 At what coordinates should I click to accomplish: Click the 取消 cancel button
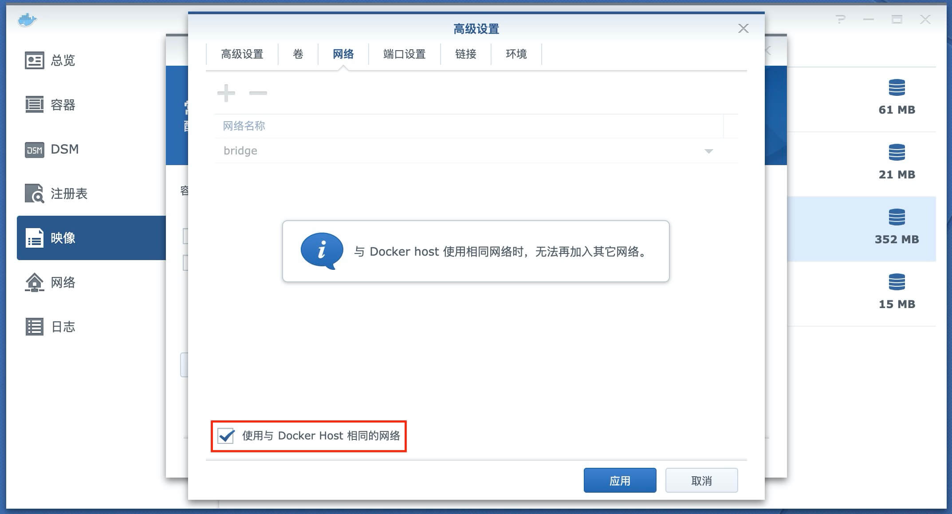[x=701, y=480]
